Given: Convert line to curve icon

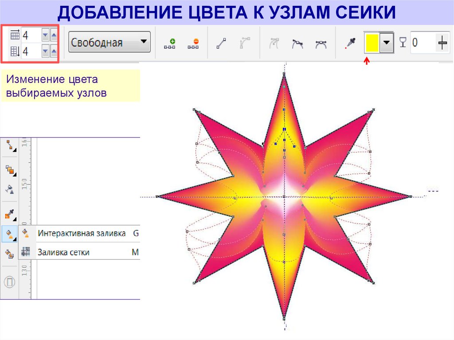Looking at the screenshot, I should [245, 43].
